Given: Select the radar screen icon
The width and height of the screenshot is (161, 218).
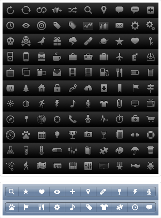Looking at the screenshot, I should pyautogui.click(x=42, y=119).
